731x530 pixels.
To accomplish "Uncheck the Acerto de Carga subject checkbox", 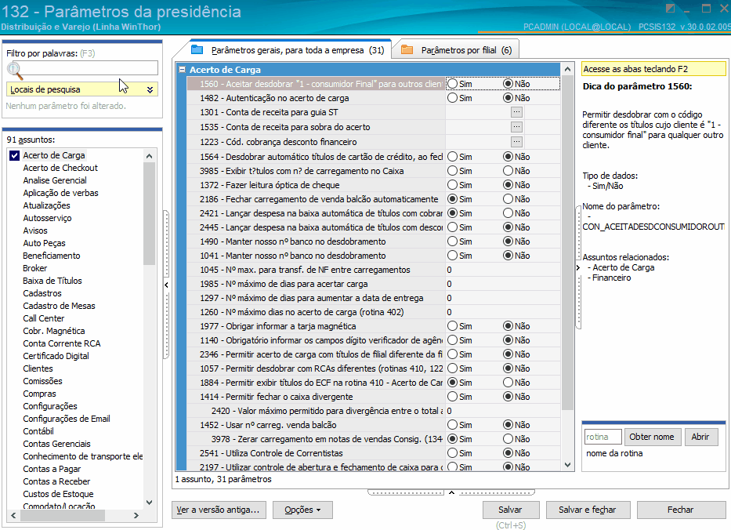I will [x=14, y=155].
